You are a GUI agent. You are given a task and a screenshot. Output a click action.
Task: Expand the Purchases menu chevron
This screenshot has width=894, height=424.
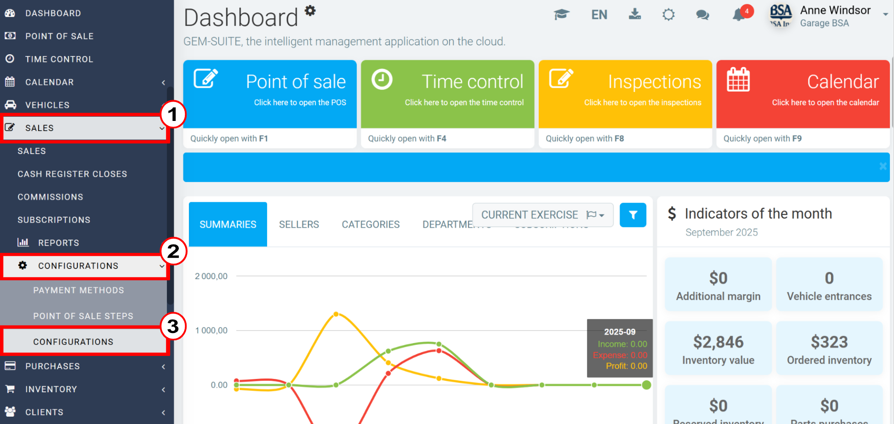coord(164,367)
